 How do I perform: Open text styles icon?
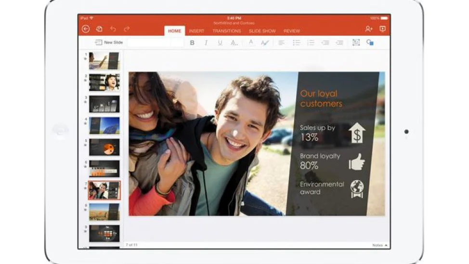[265, 43]
